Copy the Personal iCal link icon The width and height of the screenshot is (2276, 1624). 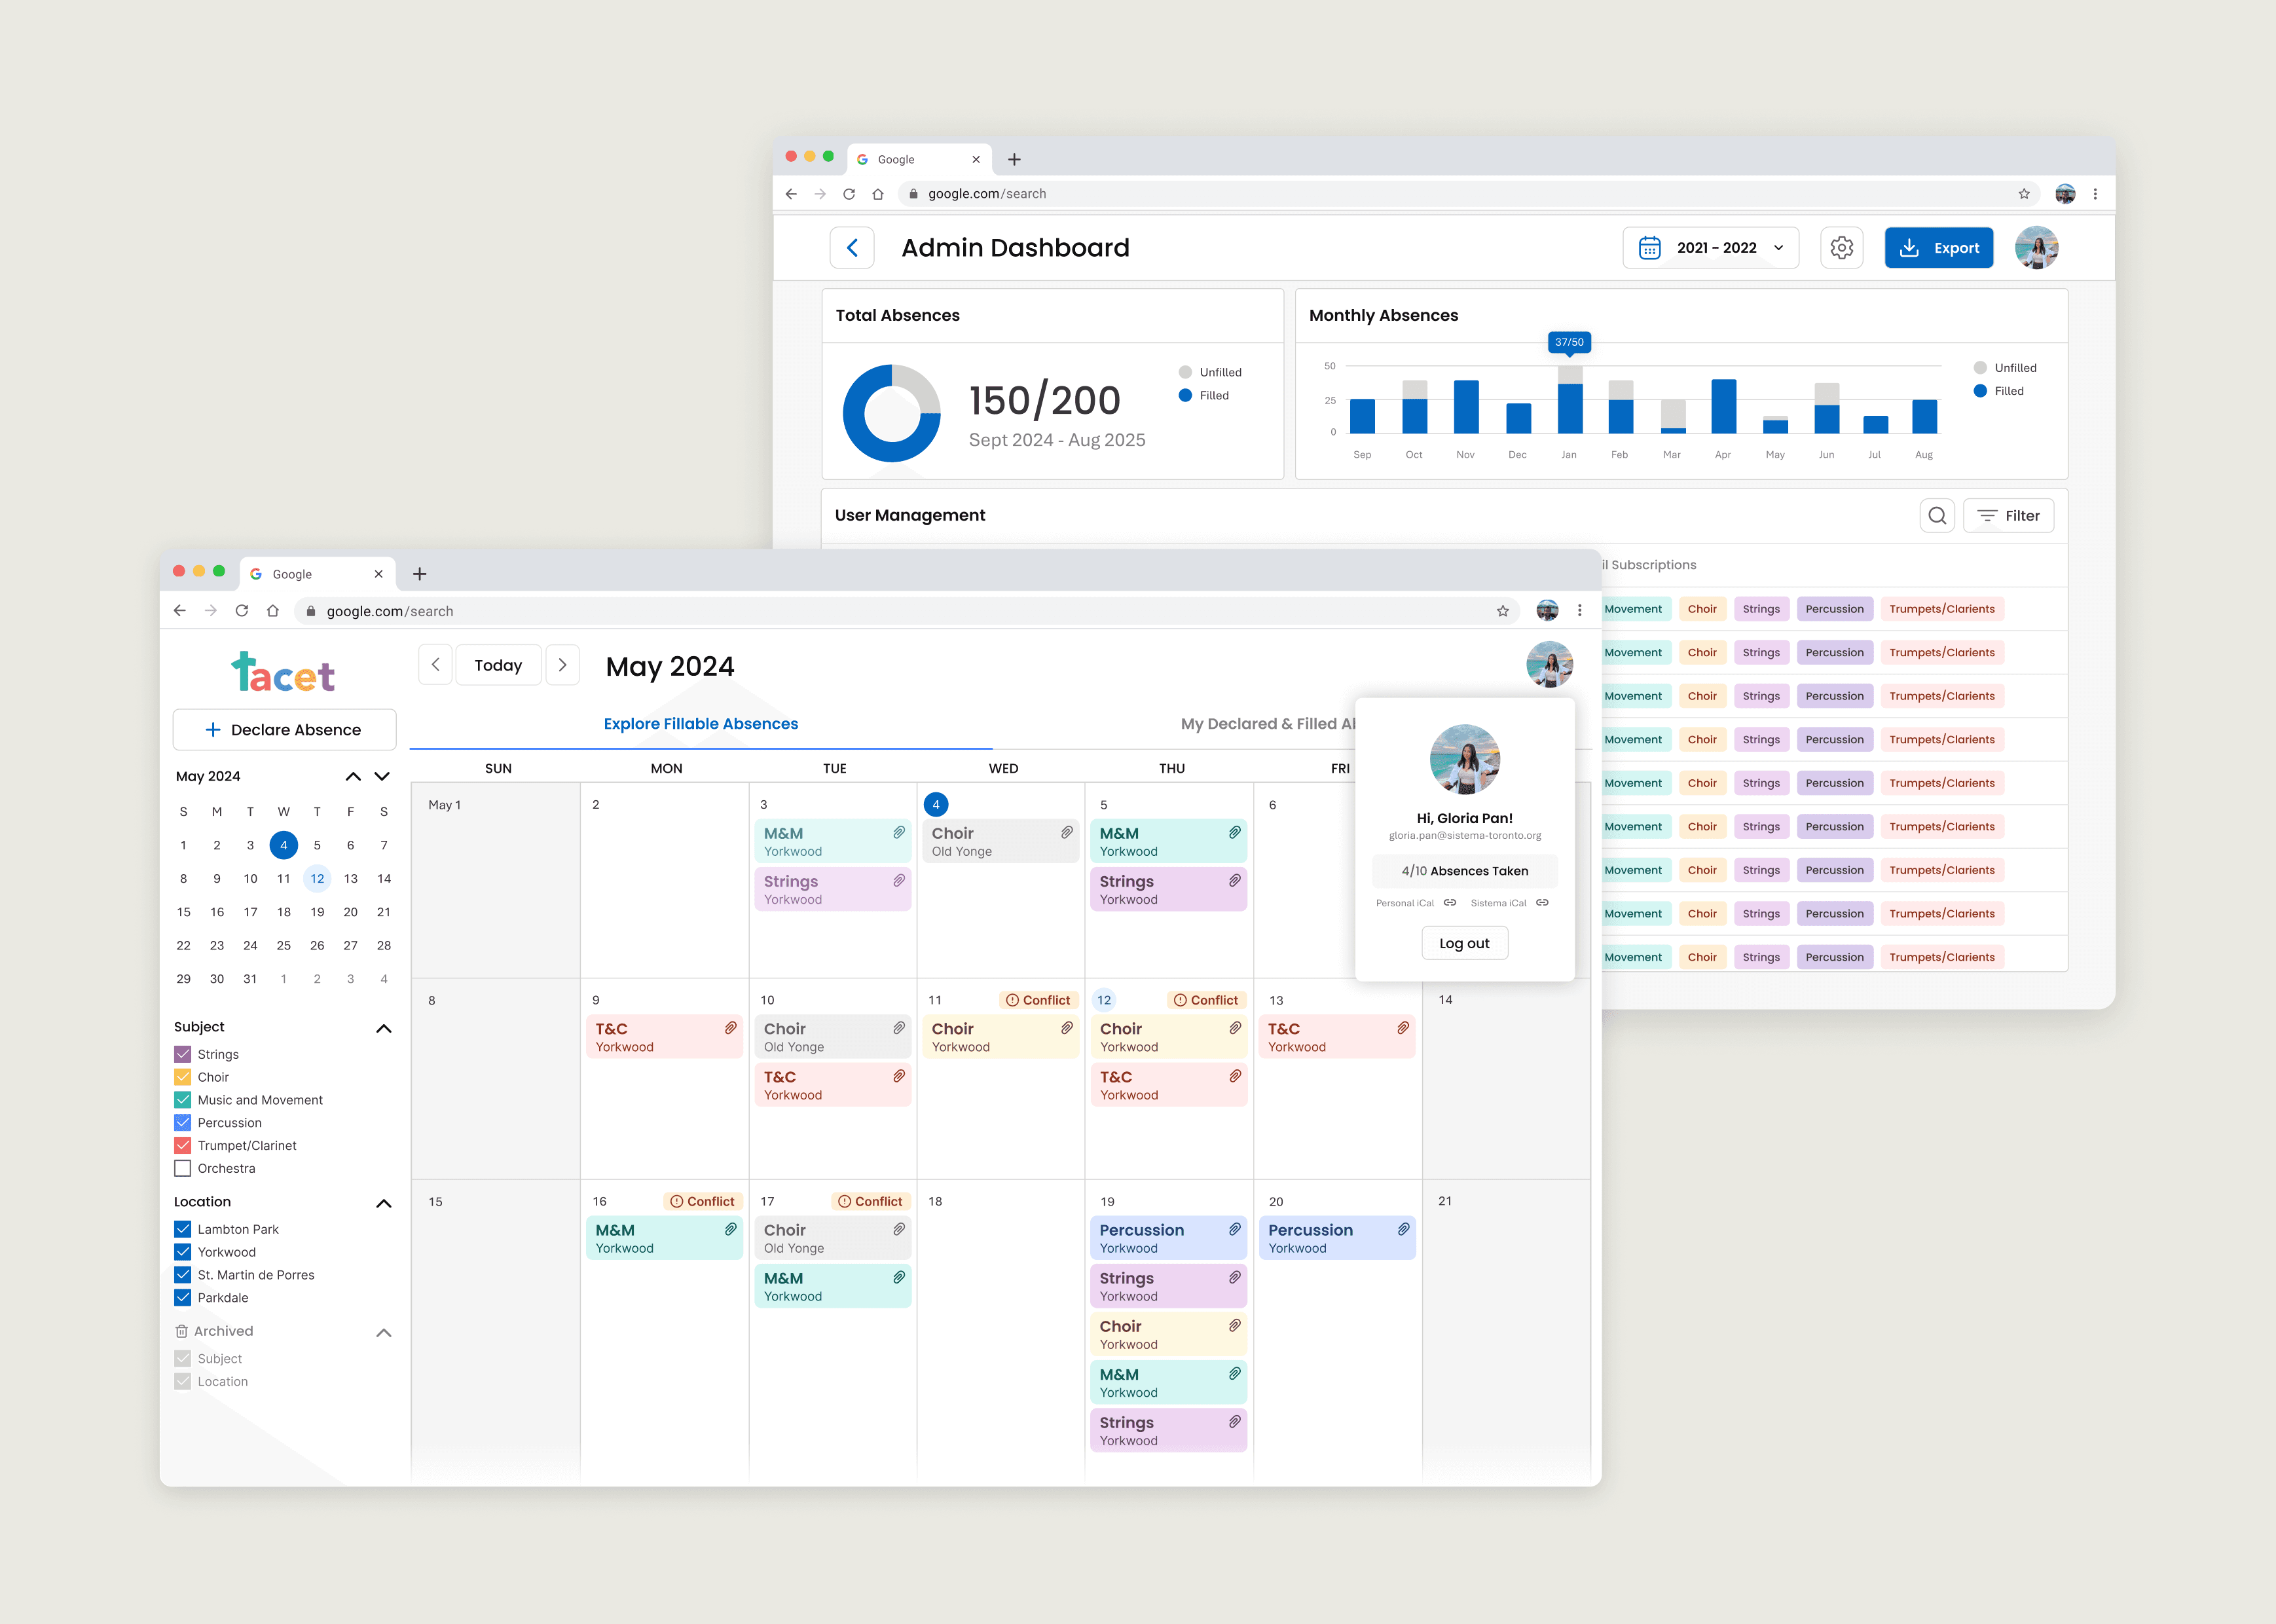click(1450, 903)
